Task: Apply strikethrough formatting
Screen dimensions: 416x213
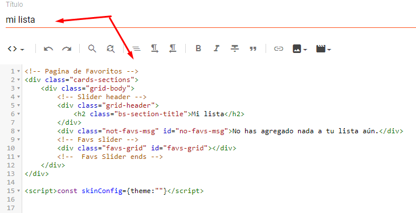Action: [x=235, y=48]
